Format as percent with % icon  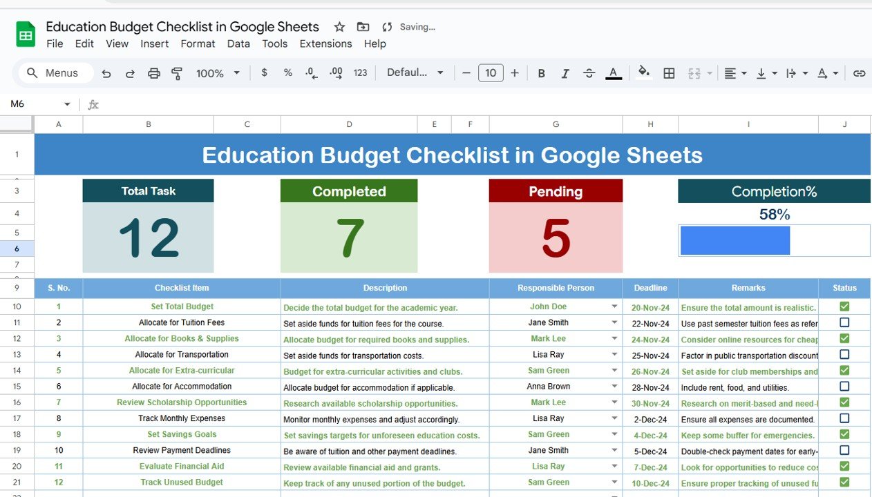pyautogui.click(x=287, y=72)
